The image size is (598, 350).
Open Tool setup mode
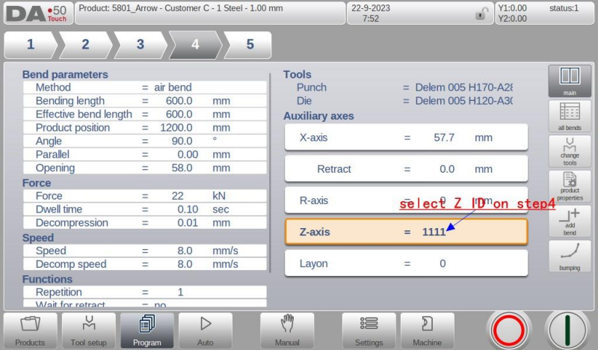[x=88, y=331]
